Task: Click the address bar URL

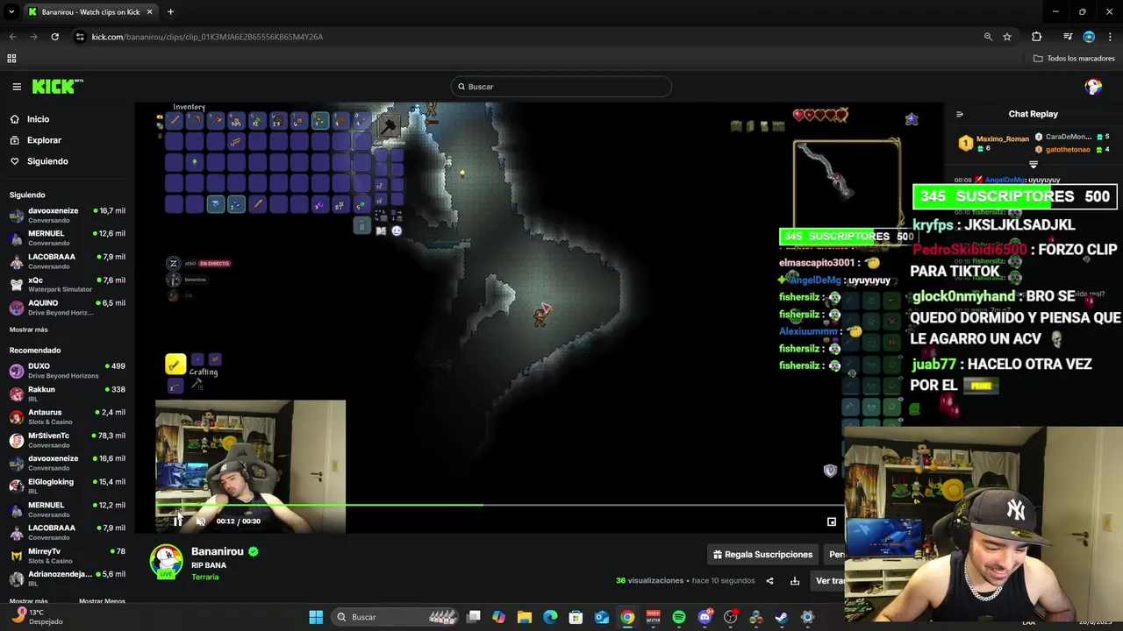Action: 207,37
